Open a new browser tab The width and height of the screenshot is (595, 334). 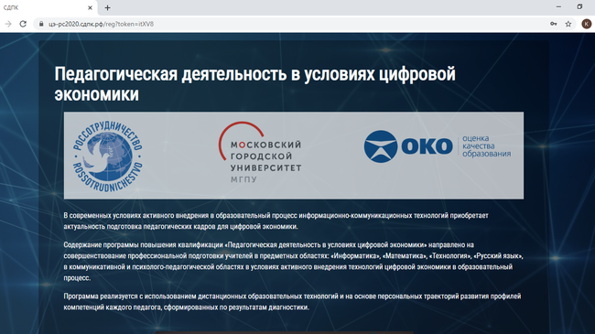(107, 7)
